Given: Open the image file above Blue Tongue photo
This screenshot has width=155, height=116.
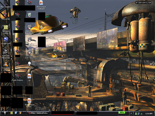Looking at the screenshot, I should click(x=29, y=77).
